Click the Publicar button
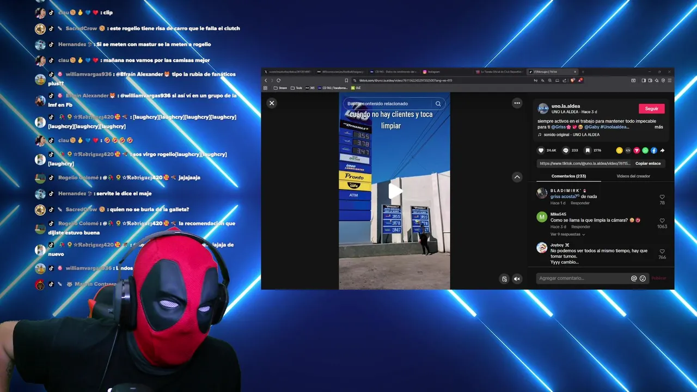 (x=659, y=278)
